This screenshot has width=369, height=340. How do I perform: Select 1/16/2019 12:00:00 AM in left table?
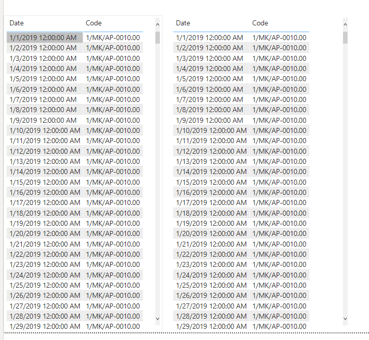(45, 192)
